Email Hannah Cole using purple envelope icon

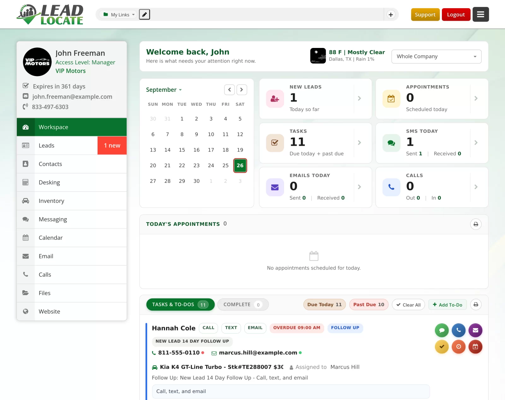click(475, 330)
